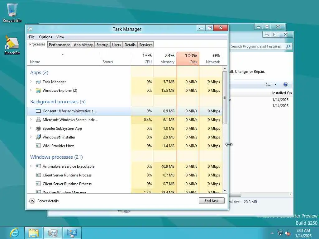Expand the Windows Explorer (2) row
Screen dimensions: 319x239
click(x=31, y=90)
